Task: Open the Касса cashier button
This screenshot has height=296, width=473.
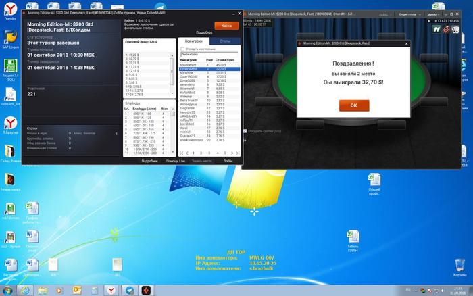Action: click(226, 26)
